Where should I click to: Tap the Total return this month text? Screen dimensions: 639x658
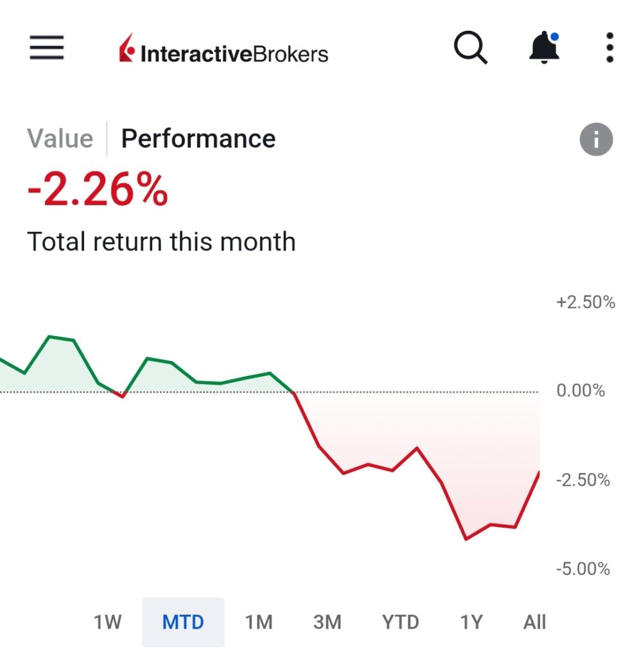161,242
